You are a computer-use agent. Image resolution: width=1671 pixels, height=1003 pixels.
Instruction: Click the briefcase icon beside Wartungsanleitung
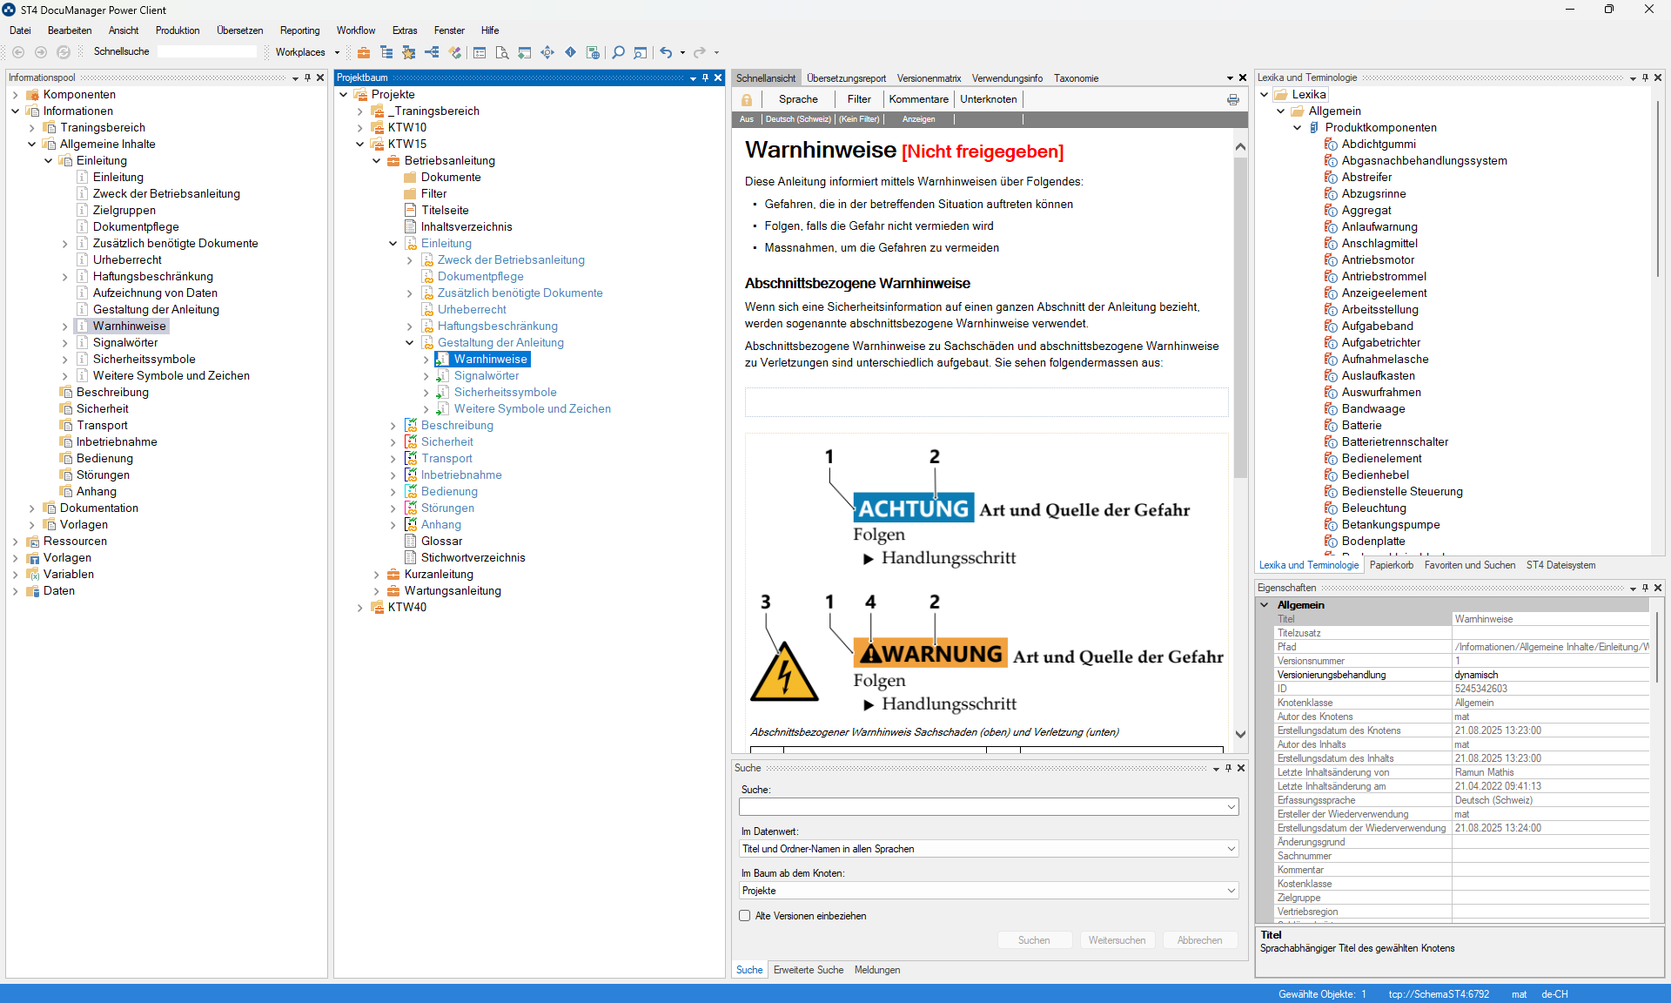[x=393, y=591]
